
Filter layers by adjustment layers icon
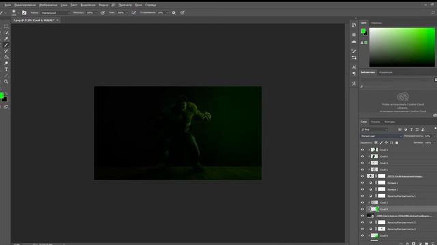pos(406,129)
